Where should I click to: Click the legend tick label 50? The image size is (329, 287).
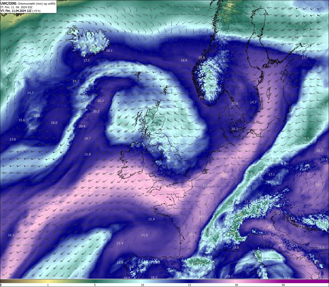283,285
